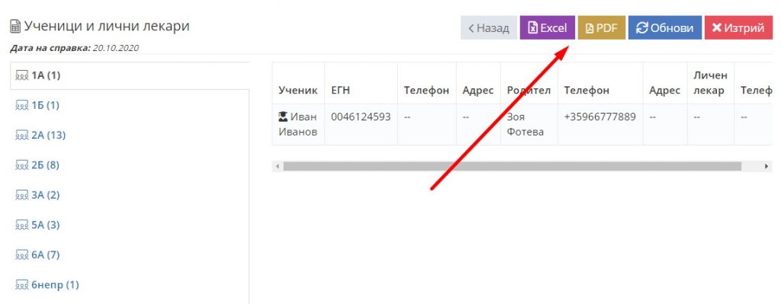Click the report icon beside the page title
The image size is (781, 304).
[x=15, y=27]
